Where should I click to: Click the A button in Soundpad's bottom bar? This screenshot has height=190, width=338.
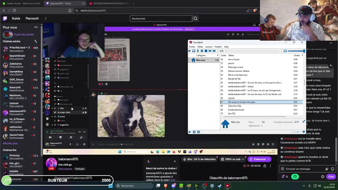pyautogui.click(x=198, y=132)
